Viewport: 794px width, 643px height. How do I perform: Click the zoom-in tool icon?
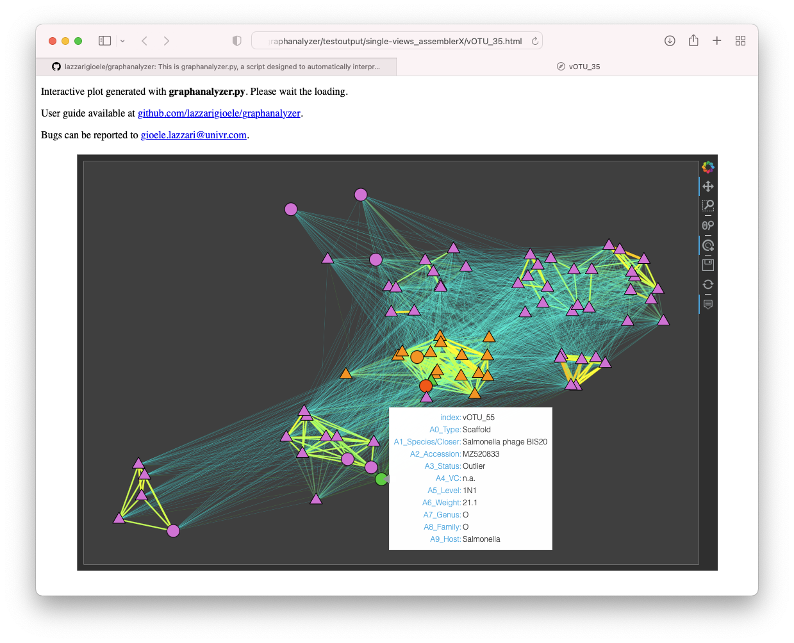pyautogui.click(x=707, y=245)
